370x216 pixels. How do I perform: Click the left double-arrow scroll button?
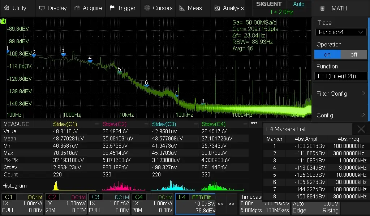pos(221,204)
